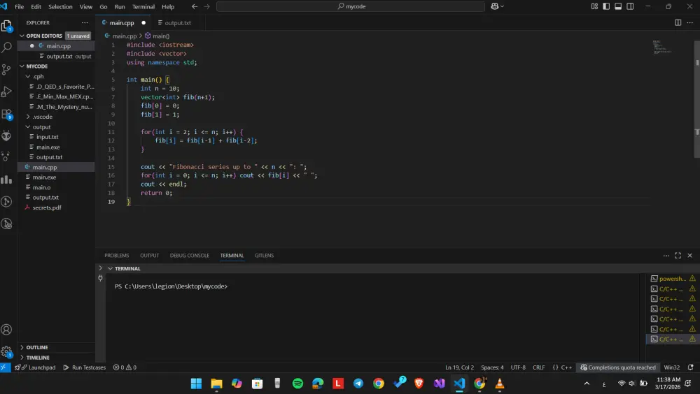The width and height of the screenshot is (700, 394).
Task: Click Spaces: 4 indentation setting
Action: pyautogui.click(x=492, y=367)
